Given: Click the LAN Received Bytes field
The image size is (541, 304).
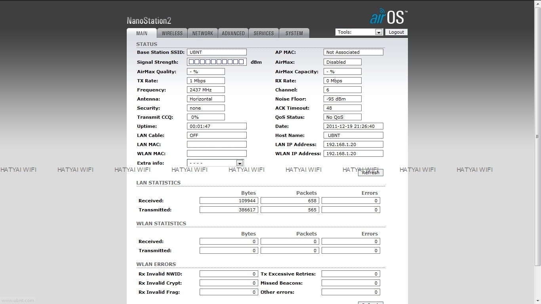Looking at the screenshot, I should [229, 201].
